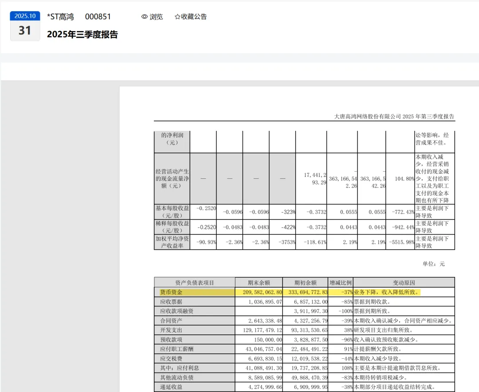Click the 单位：元 unit label

434,264
